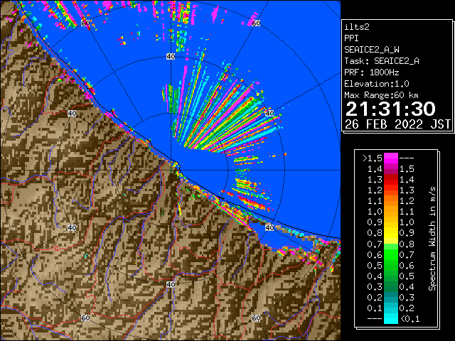Viewport: 455px width, 341px height.
Task: Select the 26 FEB 2022 JST date
Action: tap(397, 124)
